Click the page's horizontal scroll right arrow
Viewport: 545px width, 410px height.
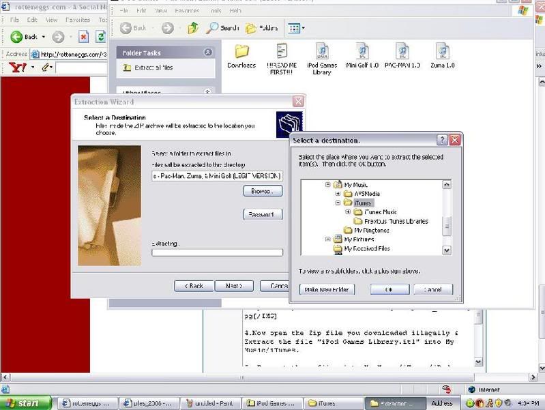pos(533,377)
